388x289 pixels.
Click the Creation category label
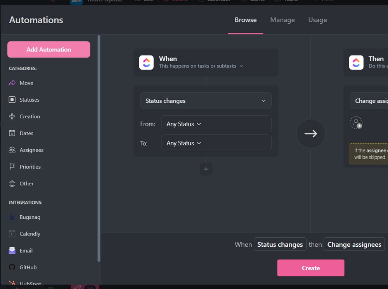click(x=30, y=116)
